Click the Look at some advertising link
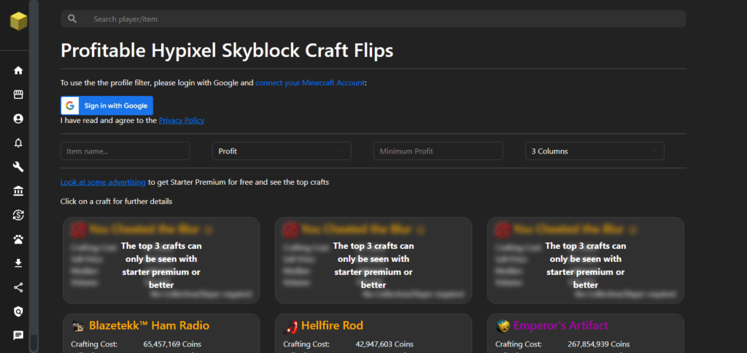The image size is (747, 353). pyautogui.click(x=103, y=182)
